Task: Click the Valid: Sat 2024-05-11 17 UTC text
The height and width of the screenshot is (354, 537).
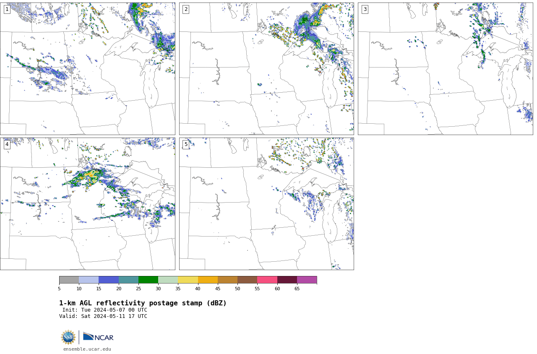Action: 103,316
